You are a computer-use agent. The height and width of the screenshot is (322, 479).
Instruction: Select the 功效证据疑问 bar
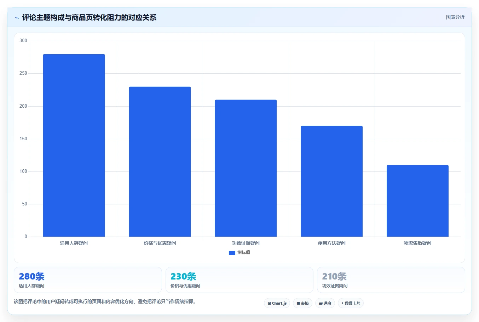point(246,168)
